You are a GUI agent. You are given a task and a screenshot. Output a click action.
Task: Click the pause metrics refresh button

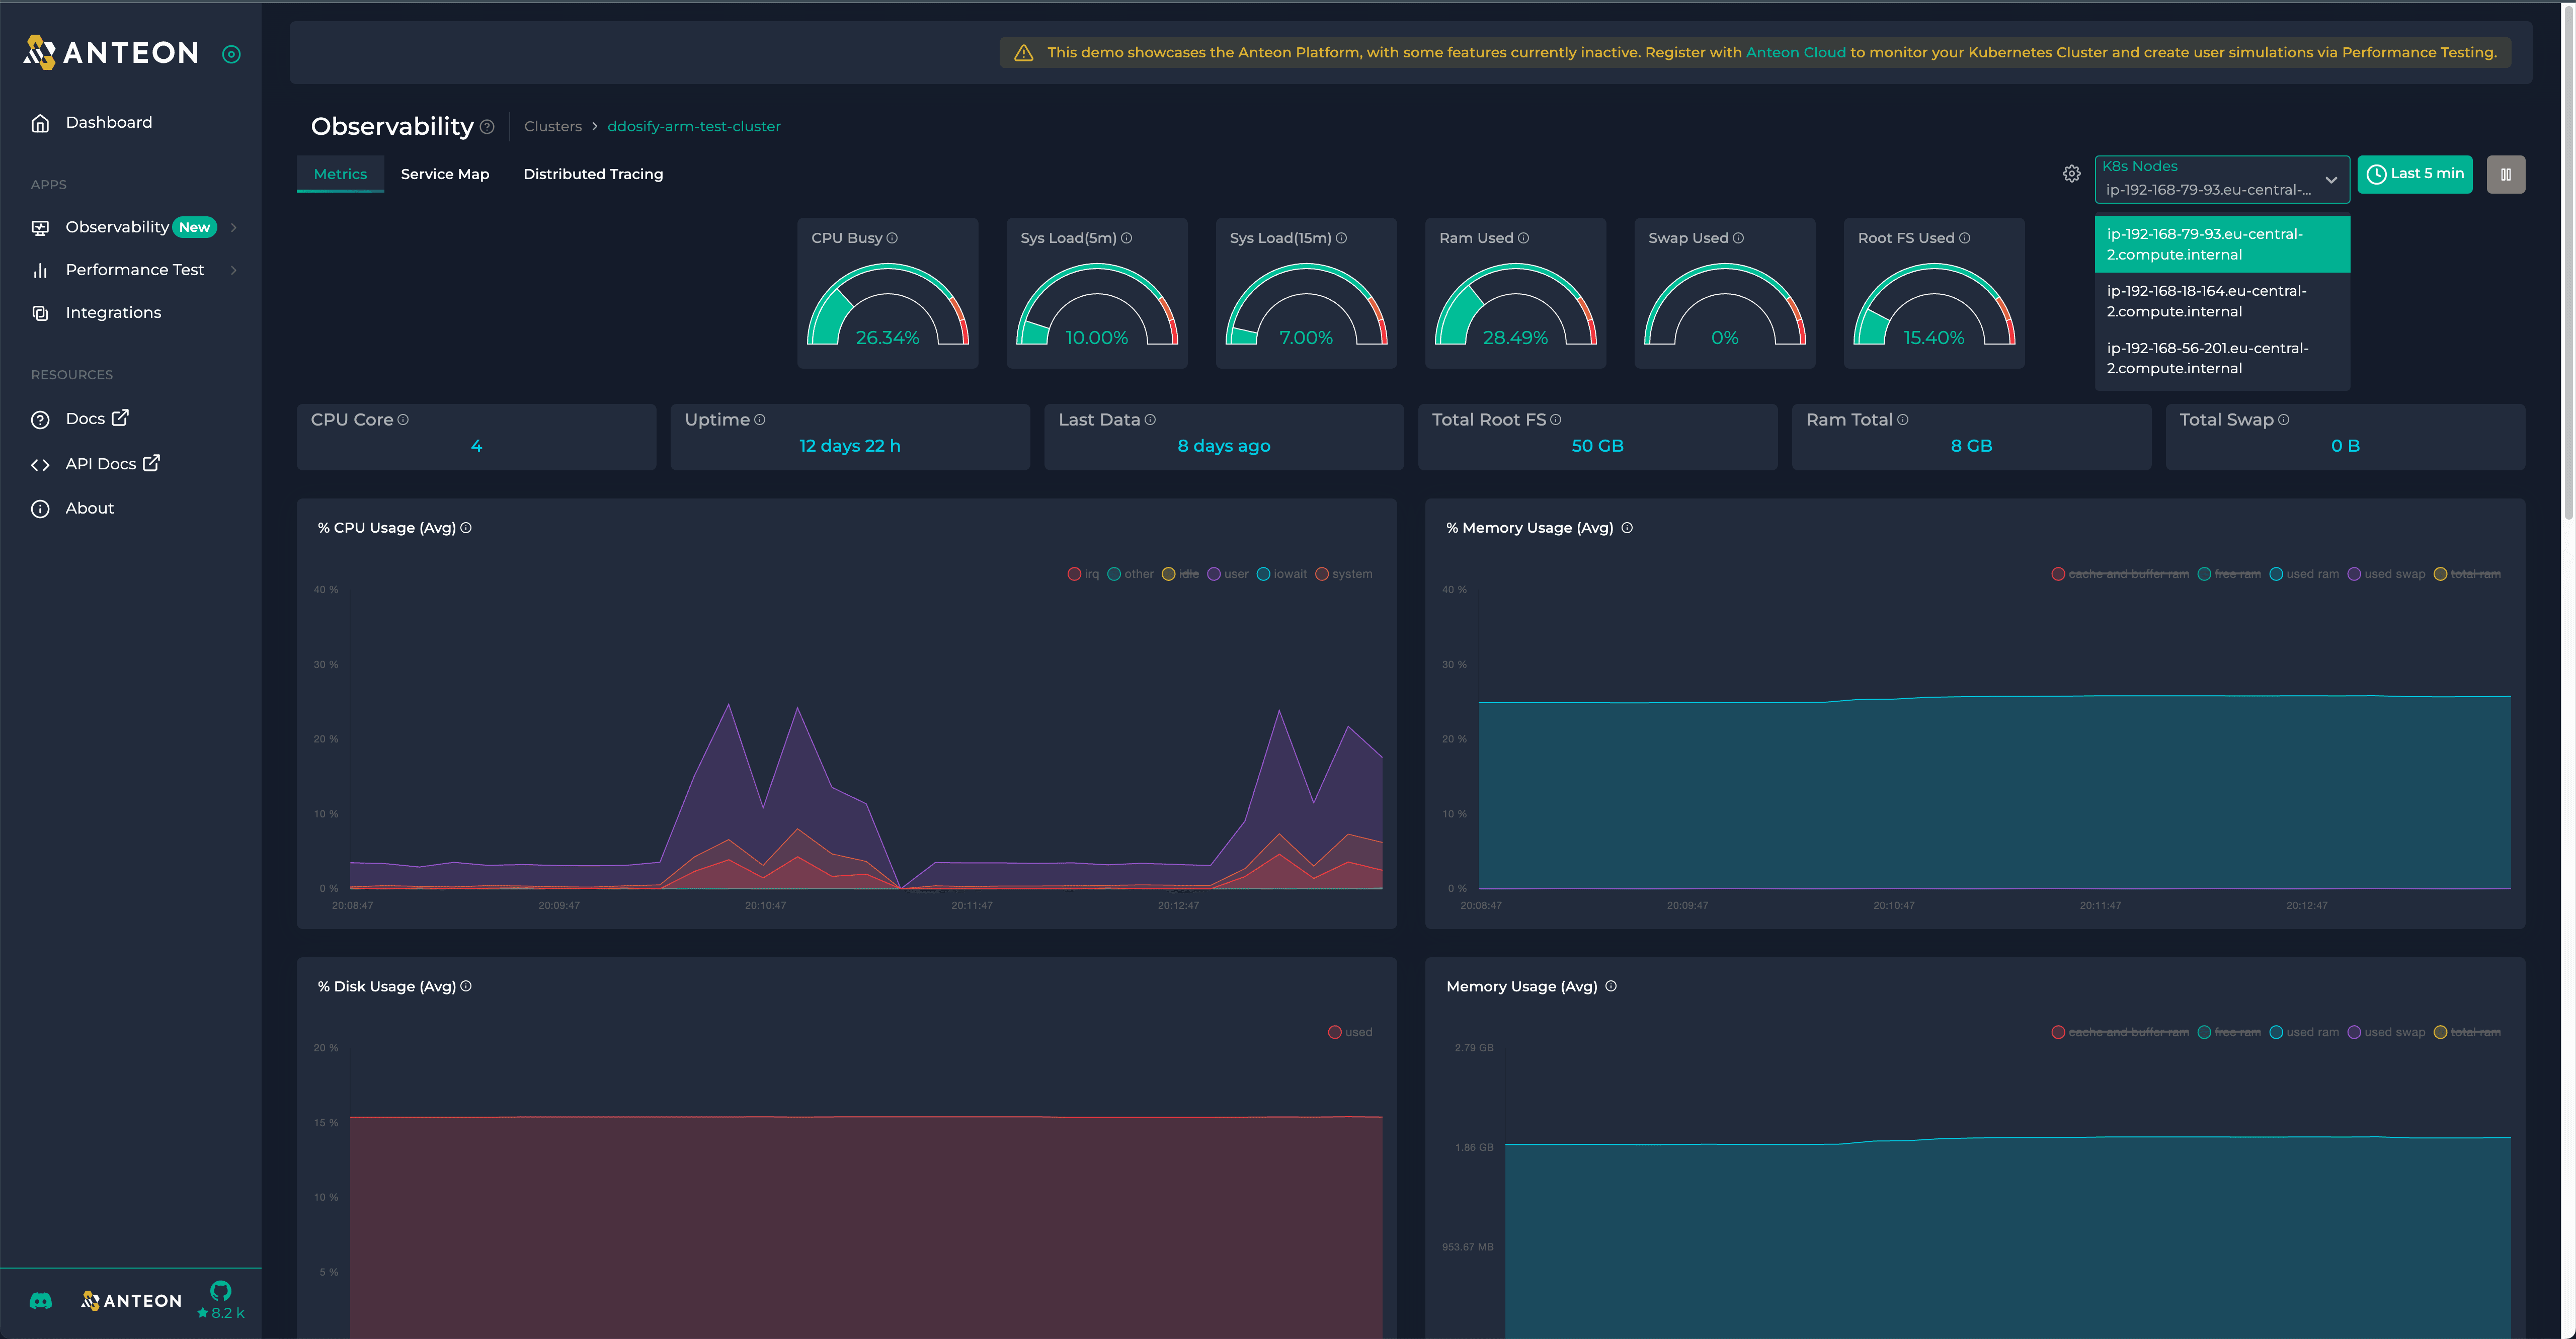[2507, 173]
